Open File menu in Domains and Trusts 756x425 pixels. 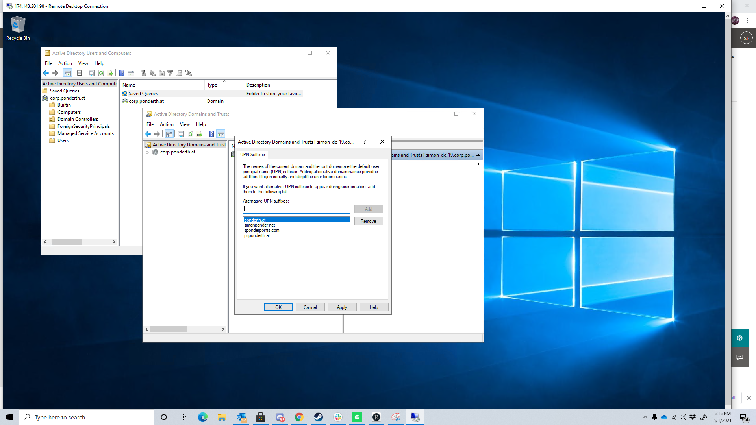pos(150,124)
